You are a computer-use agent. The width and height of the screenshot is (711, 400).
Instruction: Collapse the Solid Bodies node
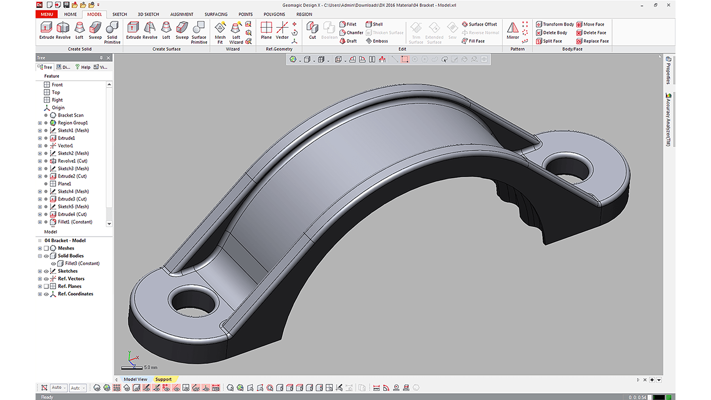[39, 256]
